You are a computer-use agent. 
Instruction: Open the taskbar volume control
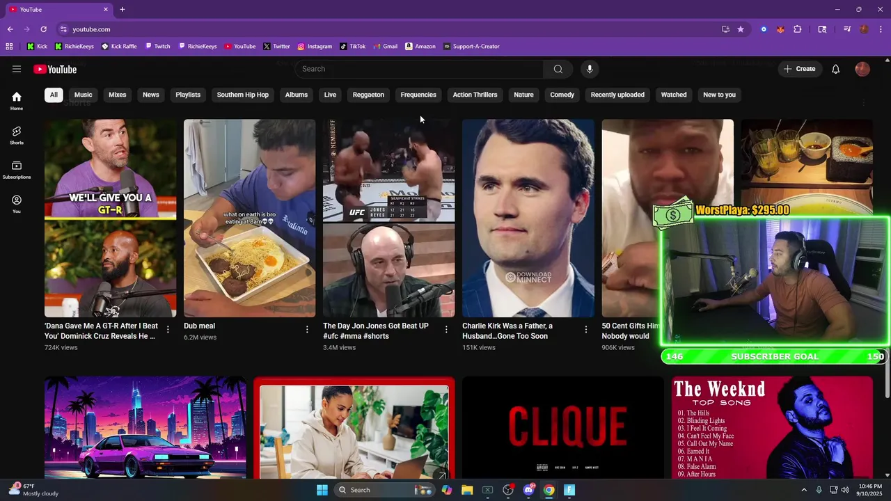[846, 490]
